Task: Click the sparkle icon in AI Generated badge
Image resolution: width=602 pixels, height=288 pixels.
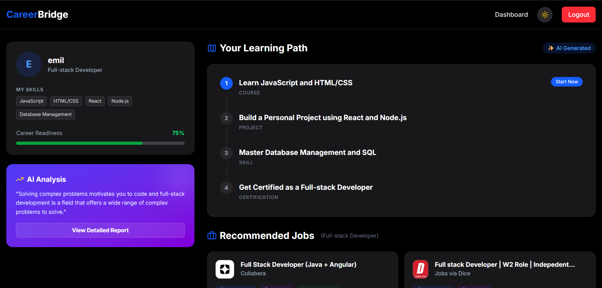Action: (551, 48)
